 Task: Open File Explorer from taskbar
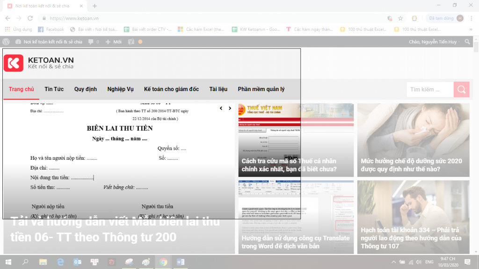tap(43, 262)
